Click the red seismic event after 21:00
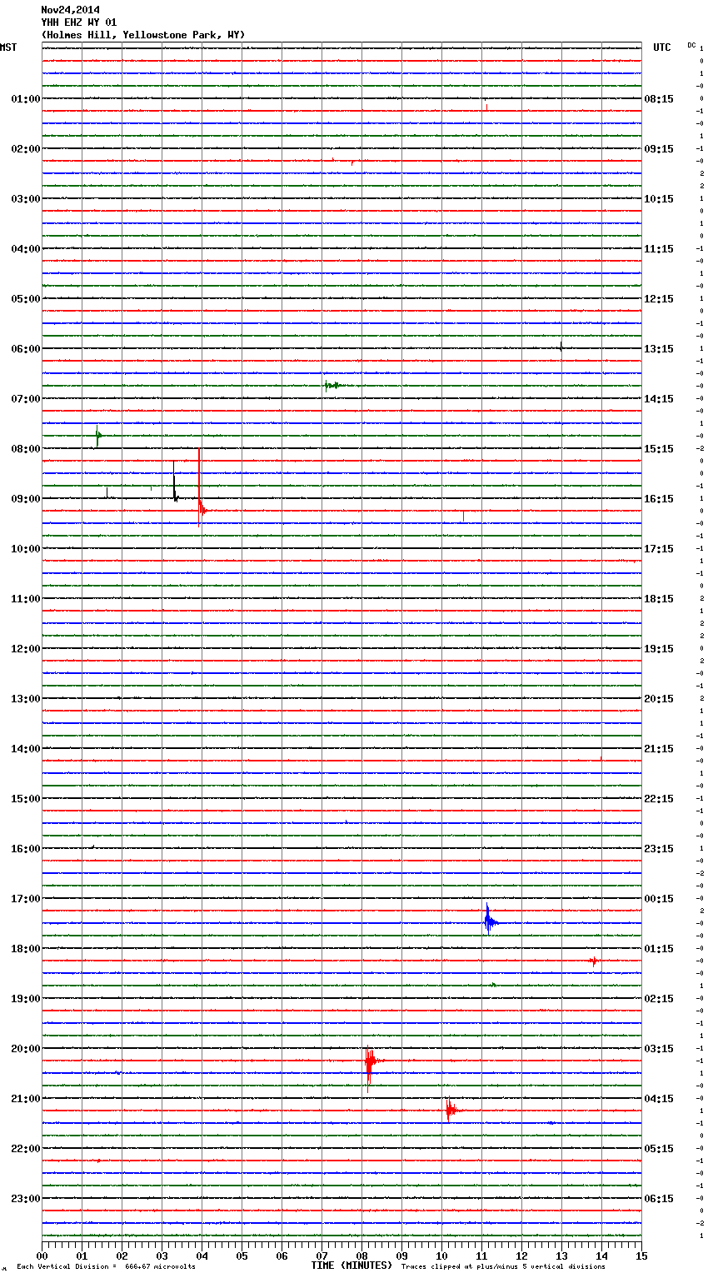 (451, 1110)
